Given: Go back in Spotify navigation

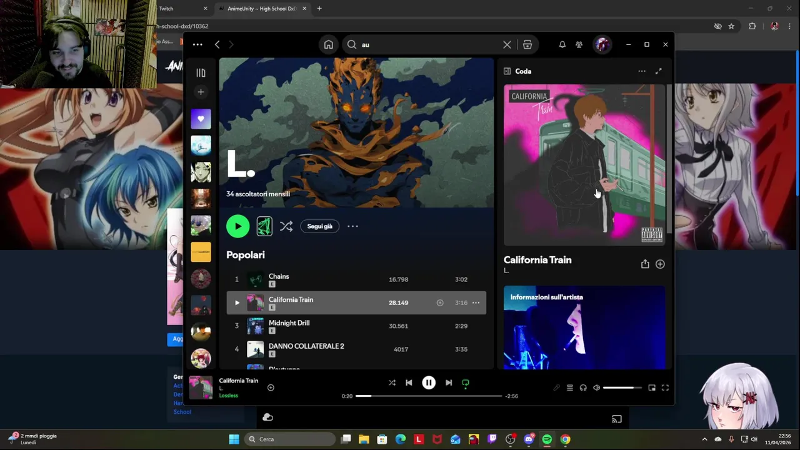Looking at the screenshot, I should [x=217, y=44].
